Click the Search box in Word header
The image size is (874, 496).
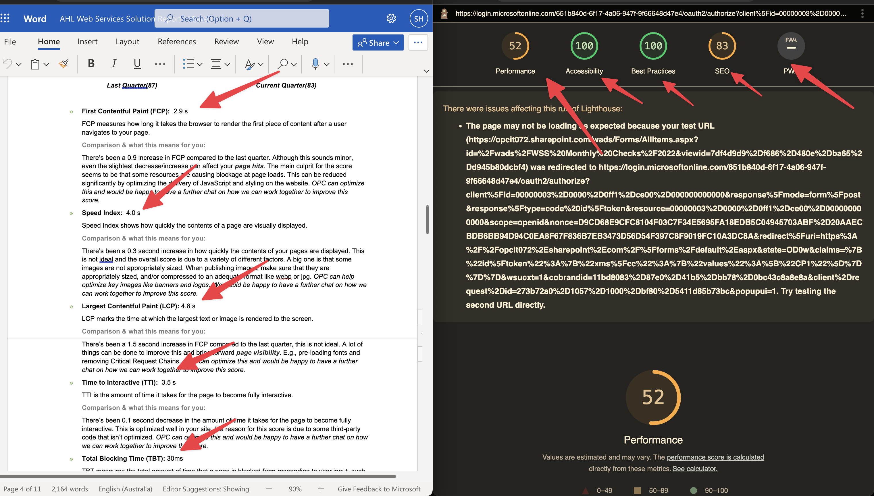tap(242, 19)
